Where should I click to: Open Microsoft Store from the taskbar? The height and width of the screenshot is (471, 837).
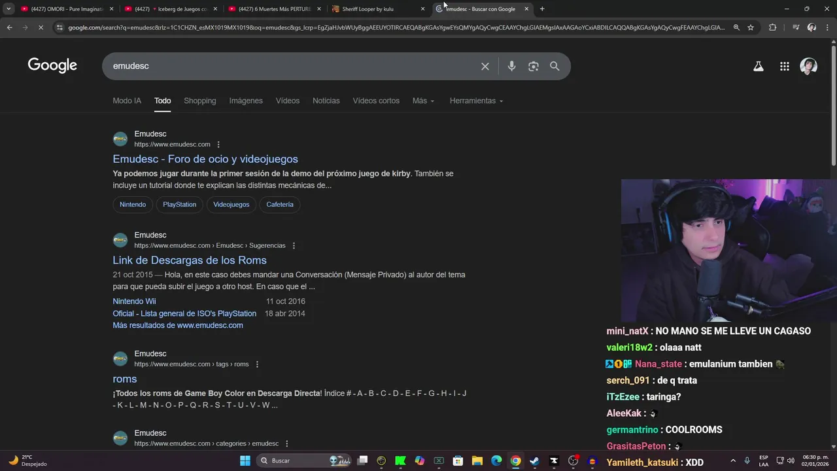[458, 461]
